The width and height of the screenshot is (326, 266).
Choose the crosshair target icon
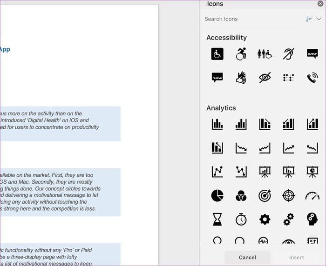(x=289, y=195)
